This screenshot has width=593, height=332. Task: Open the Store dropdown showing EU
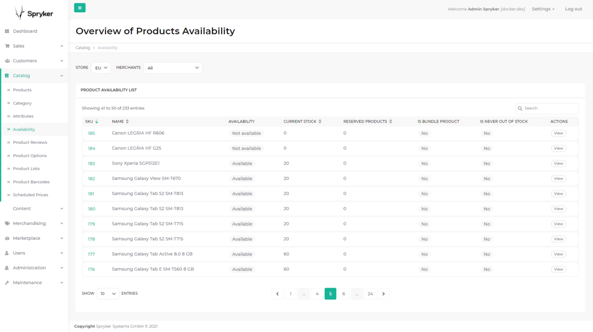pos(101,68)
